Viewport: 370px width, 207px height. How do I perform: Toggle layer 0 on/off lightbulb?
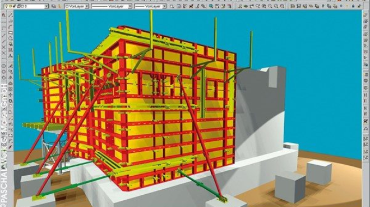(x=6, y=6)
